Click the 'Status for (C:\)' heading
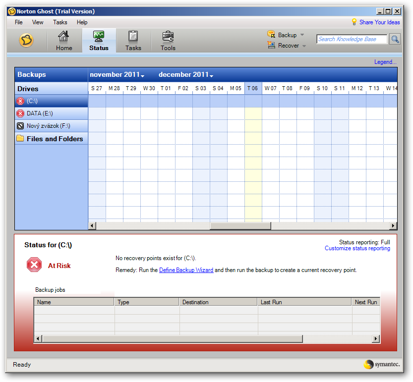 [x=48, y=245]
